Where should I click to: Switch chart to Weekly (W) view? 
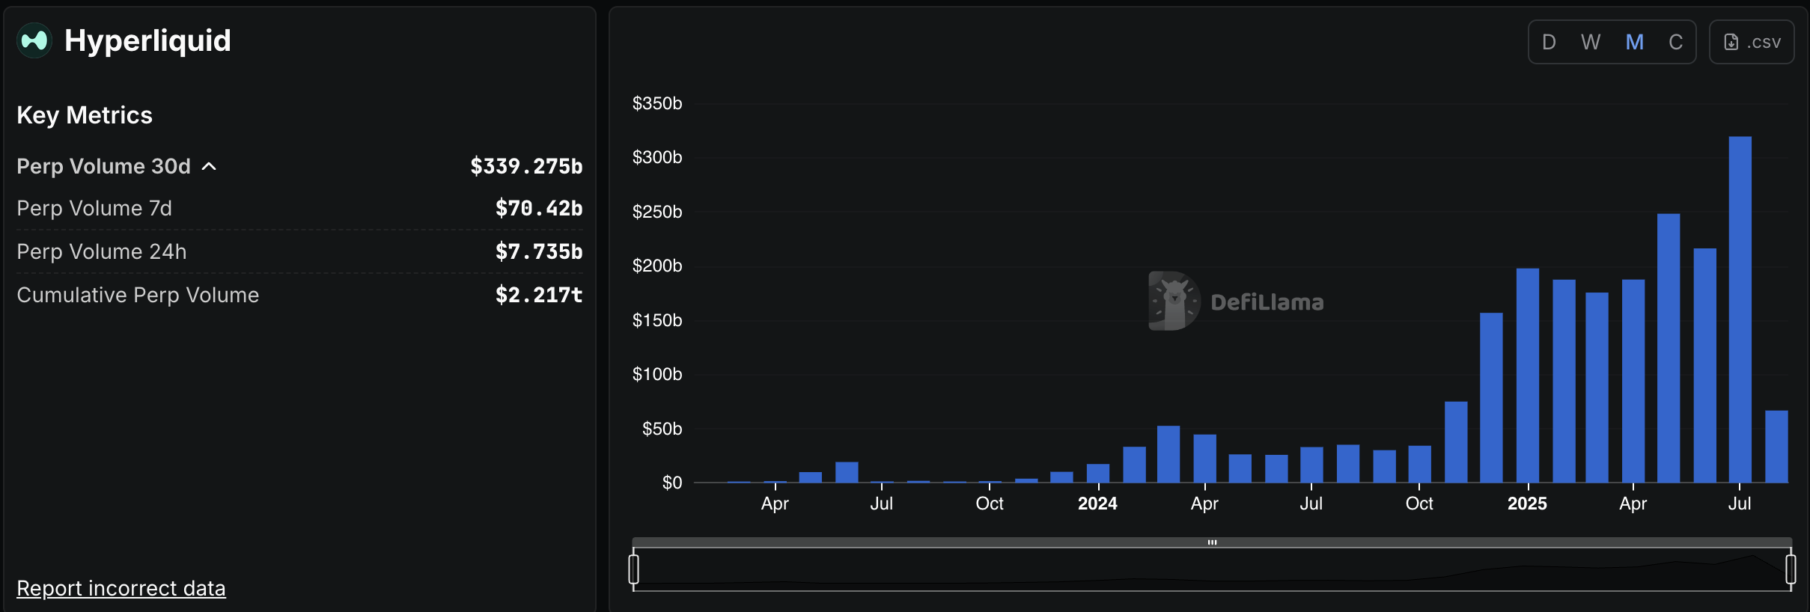click(1591, 42)
